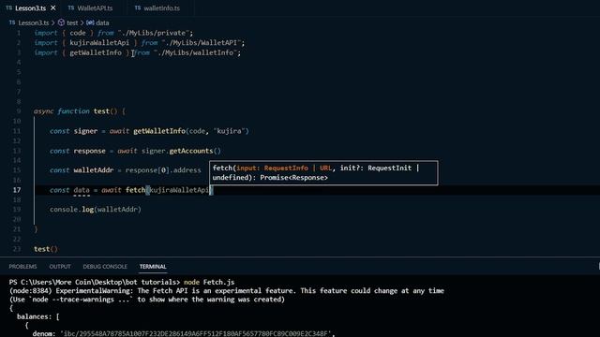
Task: Click the fetch signature help popup
Action: 323,172
